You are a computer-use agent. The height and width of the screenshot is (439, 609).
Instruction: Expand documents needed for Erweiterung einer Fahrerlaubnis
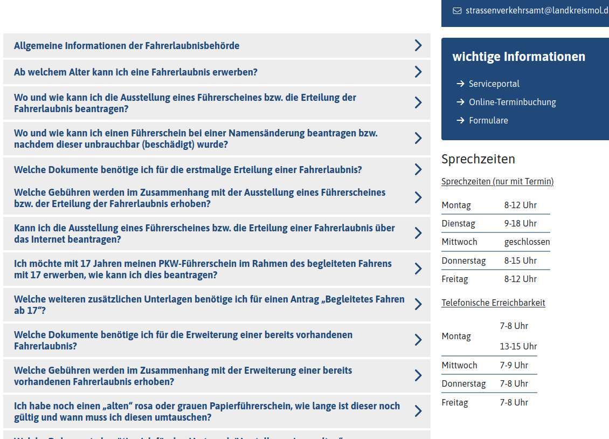click(183, 340)
